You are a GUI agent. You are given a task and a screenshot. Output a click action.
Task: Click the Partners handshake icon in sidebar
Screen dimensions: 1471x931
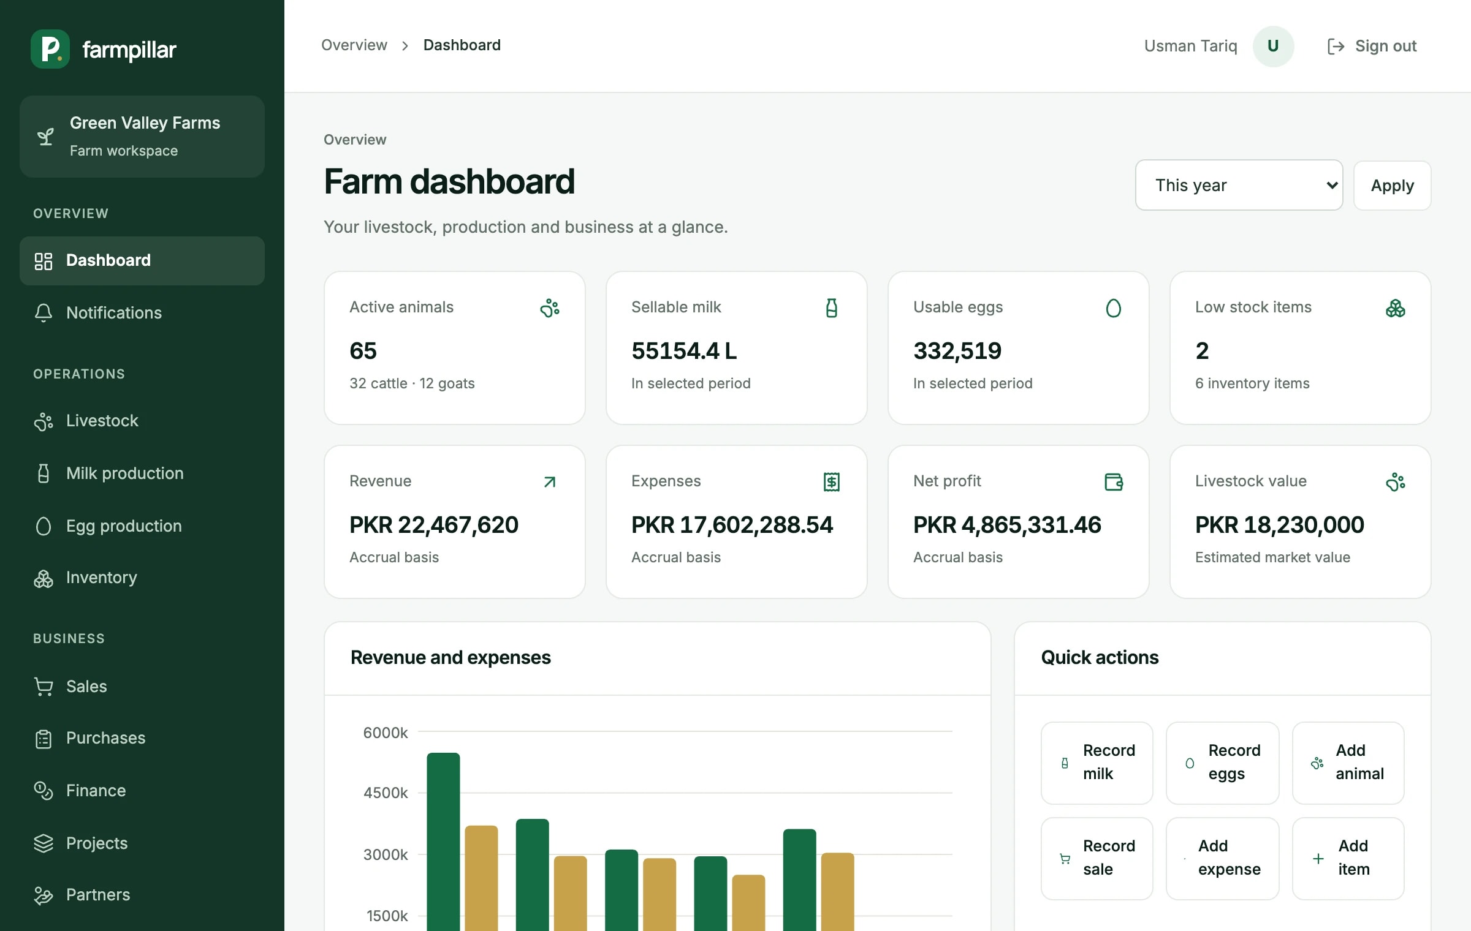pos(44,895)
